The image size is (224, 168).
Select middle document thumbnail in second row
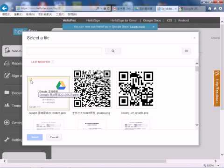click(x=92, y=125)
